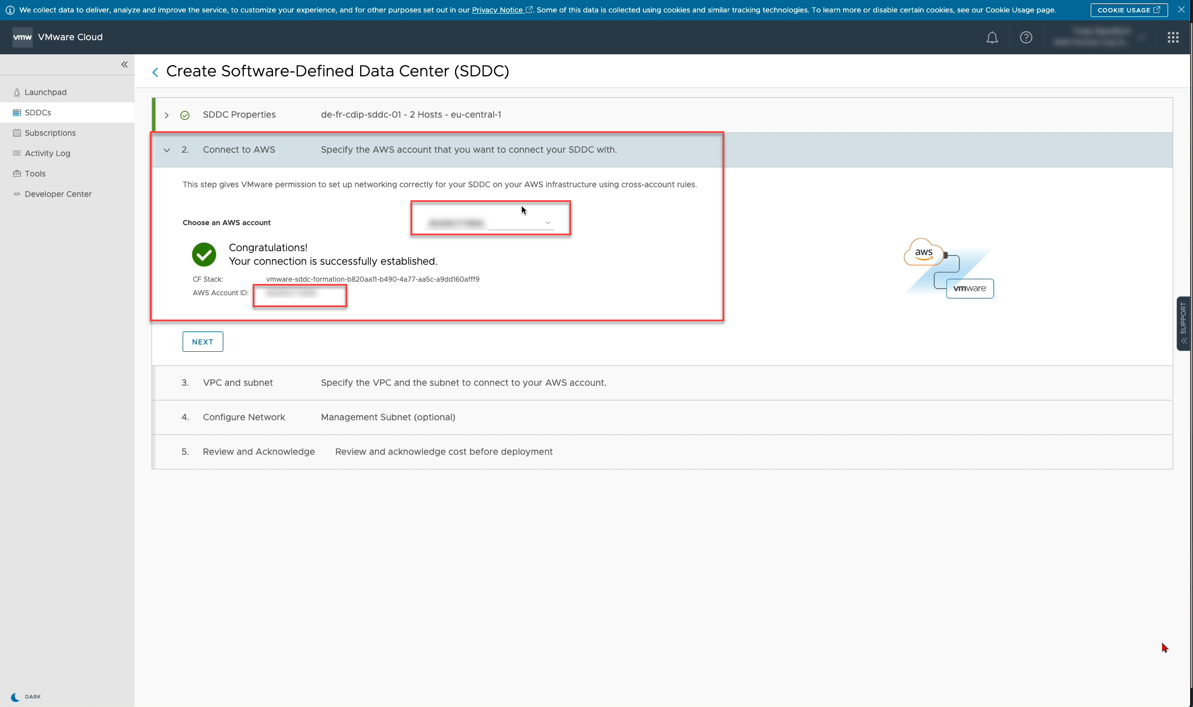This screenshot has width=1193, height=707.
Task: Open the apps grid switcher
Action: pyautogui.click(x=1173, y=37)
